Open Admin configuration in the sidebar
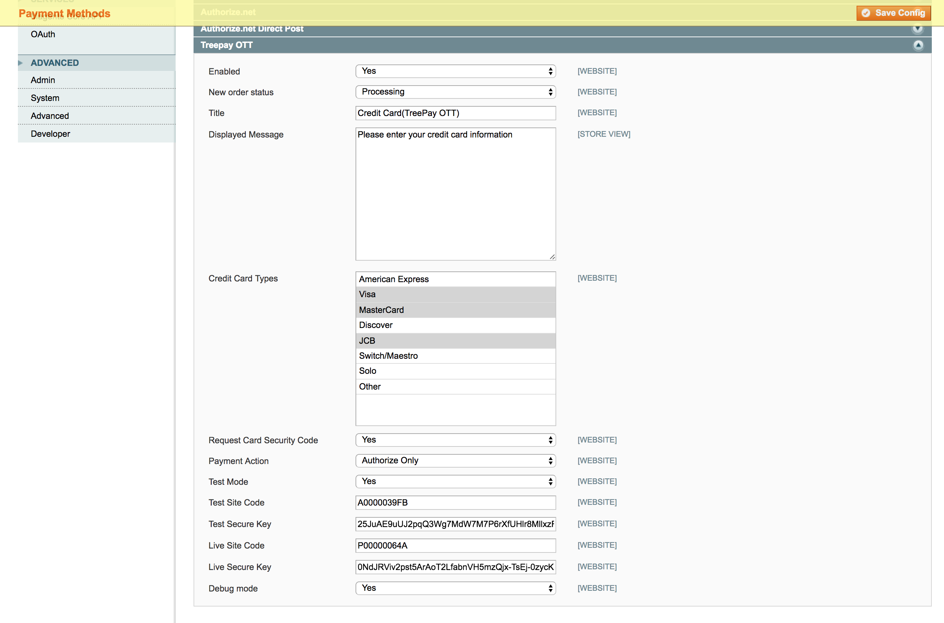 pyautogui.click(x=43, y=80)
